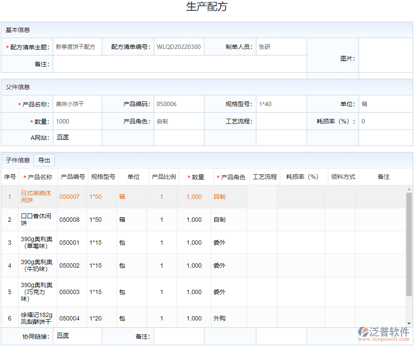Image resolution: width=414 pixels, height=346 pixels.
Task: Click the 导出 export button
Action: click(44, 160)
